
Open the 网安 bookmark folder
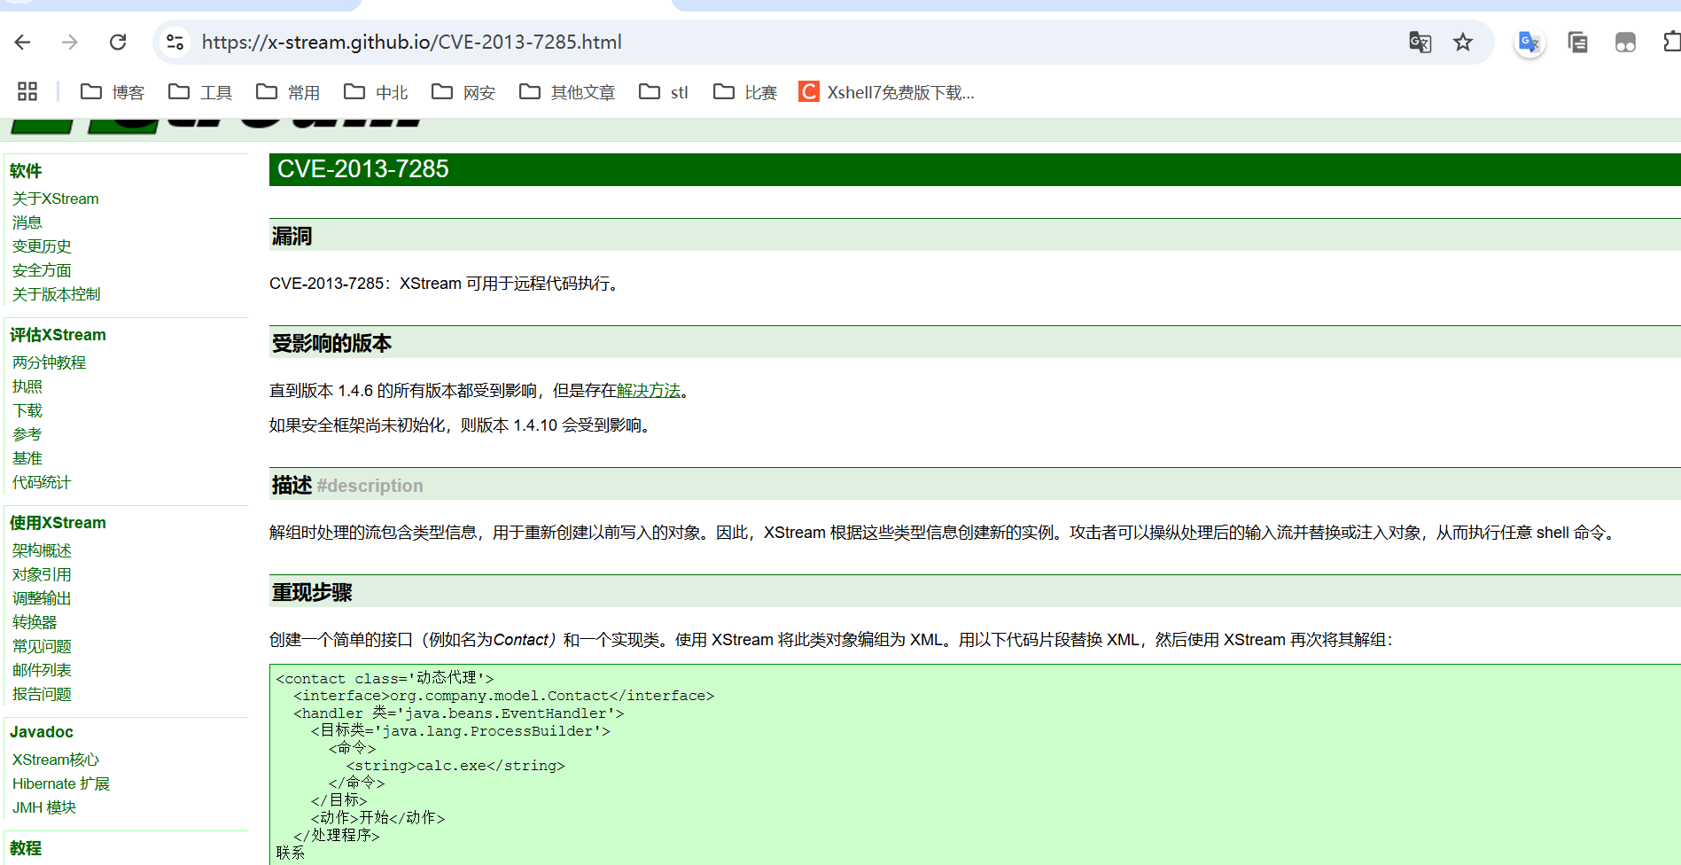[463, 92]
